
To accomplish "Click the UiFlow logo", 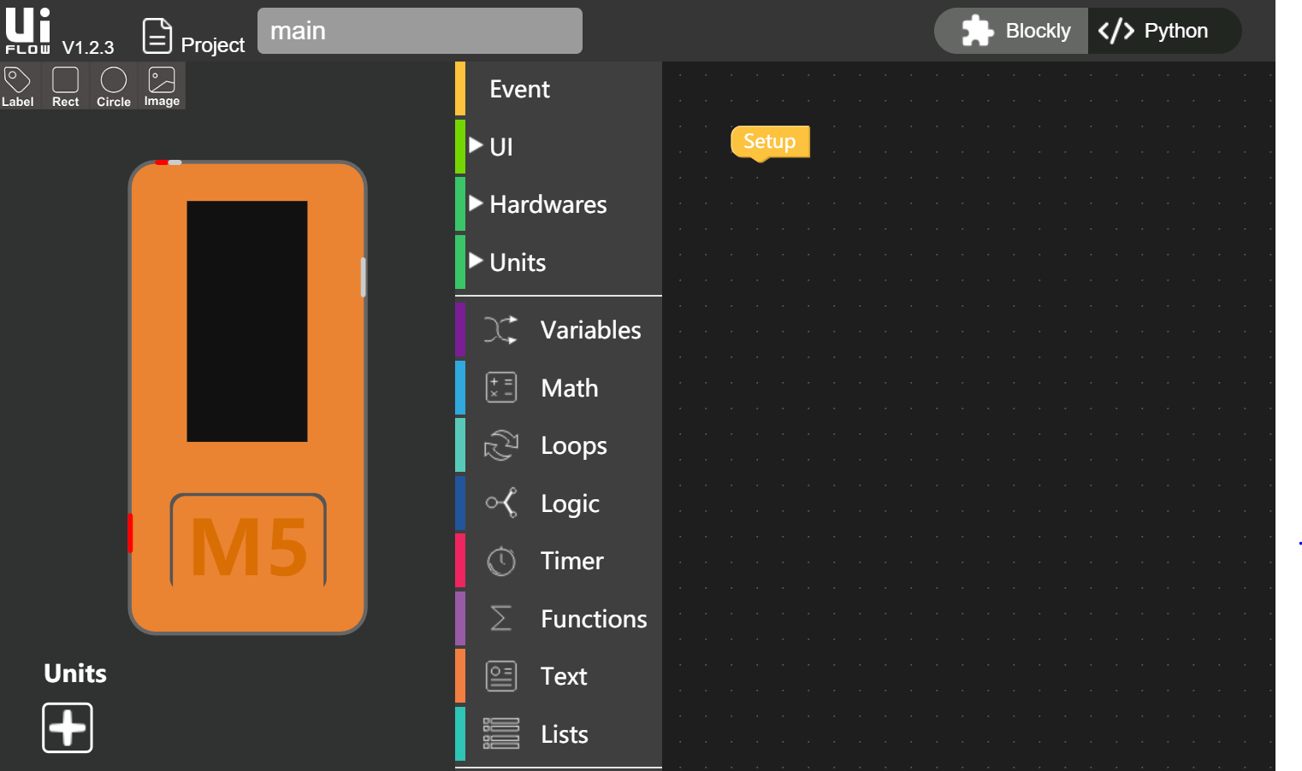I will coord(28,31).
